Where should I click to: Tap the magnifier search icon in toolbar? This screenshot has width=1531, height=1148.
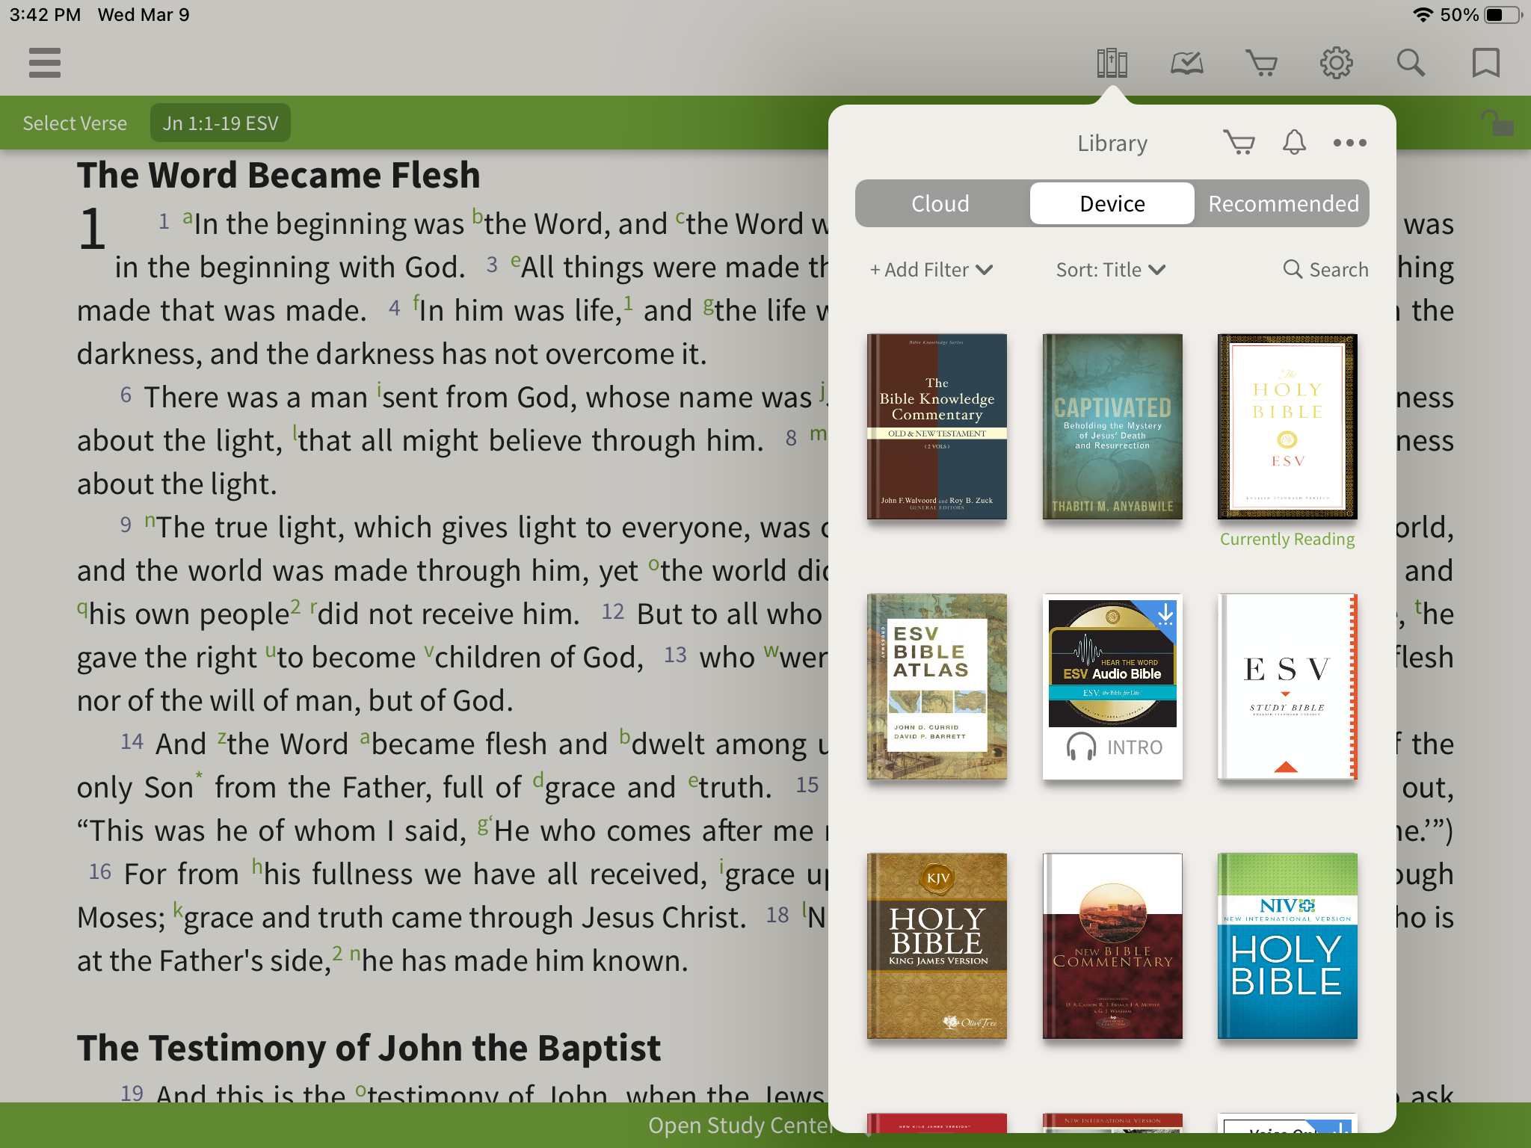[x=1411, y=63]
